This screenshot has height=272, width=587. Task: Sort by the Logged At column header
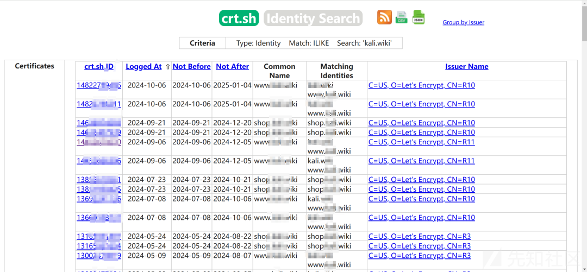tap(143, 67)
